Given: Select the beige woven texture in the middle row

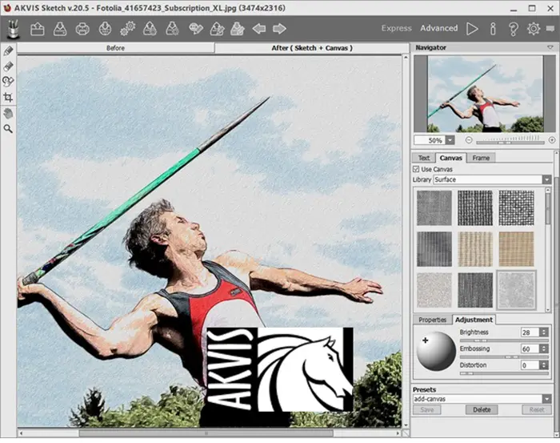Looking at the screenshot, I should [x=475, y=249].
